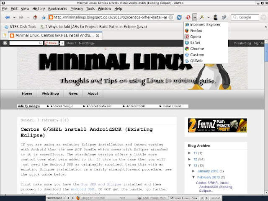Open the Privacy menu
This screenshot has width=268, height=201.
77,8
